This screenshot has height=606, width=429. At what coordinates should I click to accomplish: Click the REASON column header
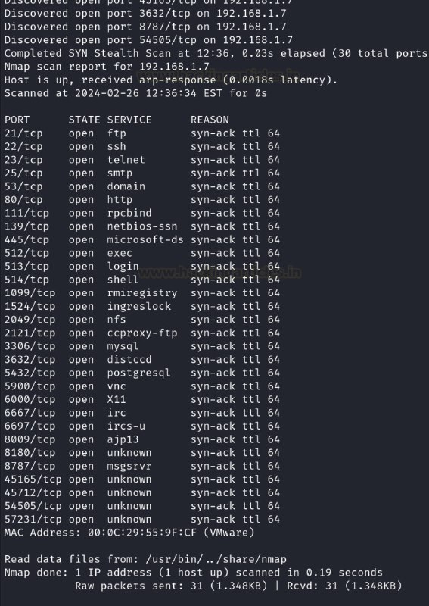tap(210, 120)
